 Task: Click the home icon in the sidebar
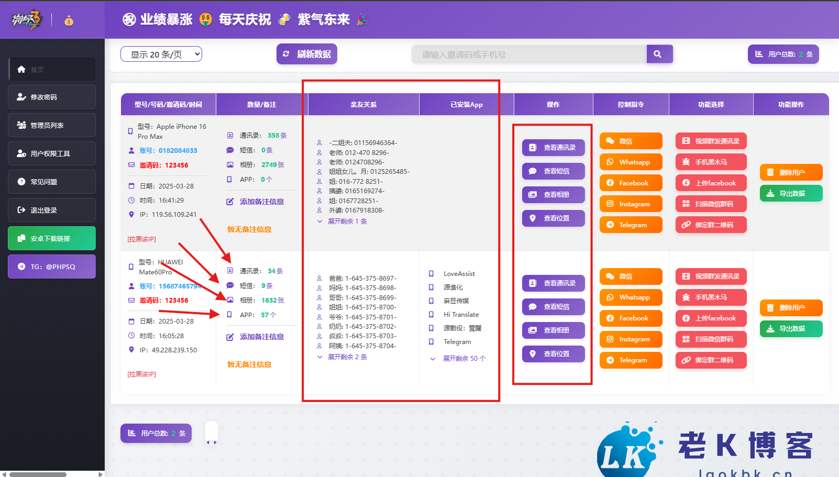pyautogui.click(x=21, y=69)
